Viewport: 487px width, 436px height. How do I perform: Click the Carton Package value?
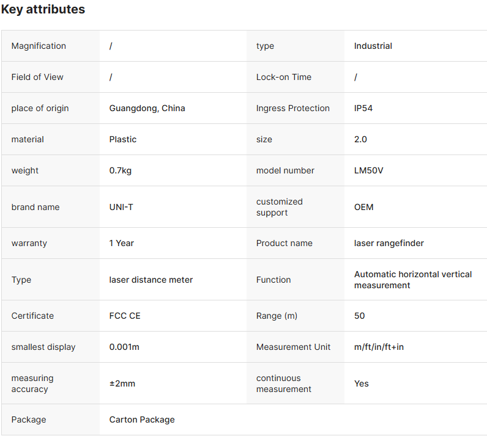click(142, 420)
